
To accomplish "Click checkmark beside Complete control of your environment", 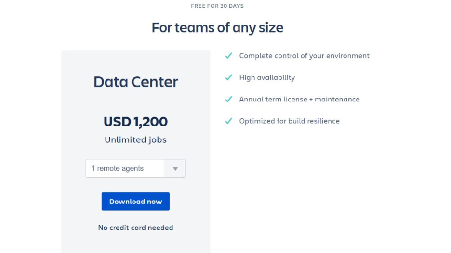I will coord(229,56).
